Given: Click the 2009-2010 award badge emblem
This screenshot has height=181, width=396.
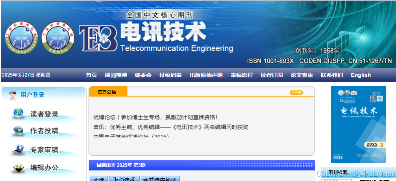Looking at the screenshot, I should click(x=58, y=38).
